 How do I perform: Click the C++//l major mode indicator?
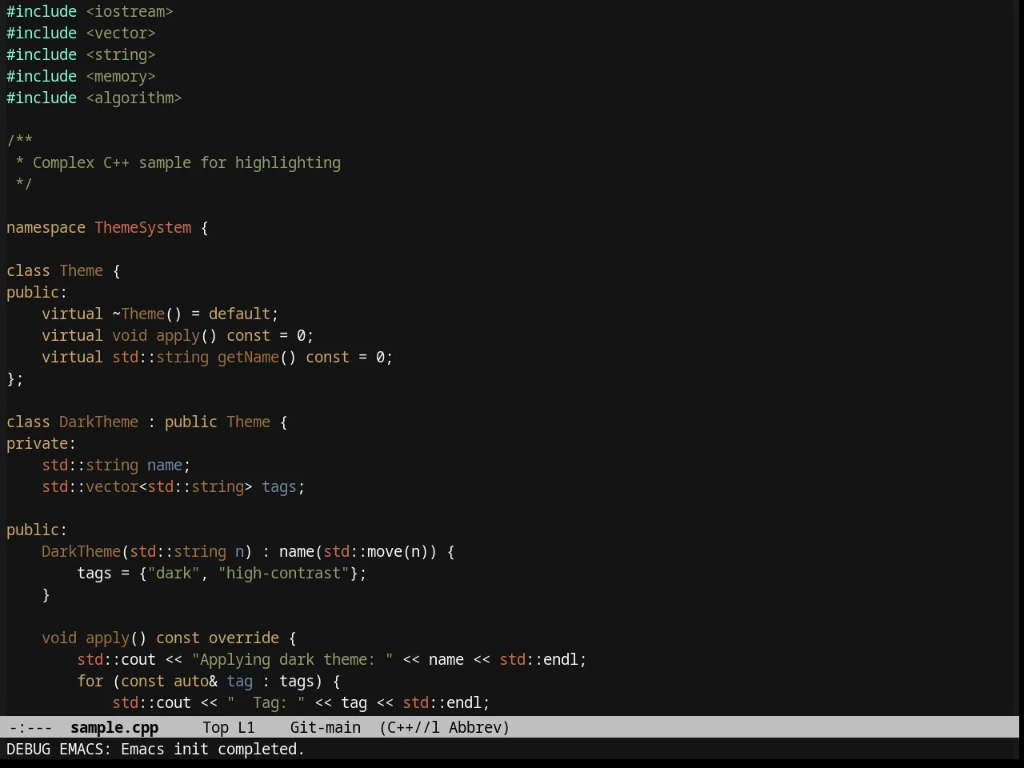[413, 727]
